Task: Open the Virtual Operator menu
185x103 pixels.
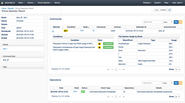Action: (44, 3)
